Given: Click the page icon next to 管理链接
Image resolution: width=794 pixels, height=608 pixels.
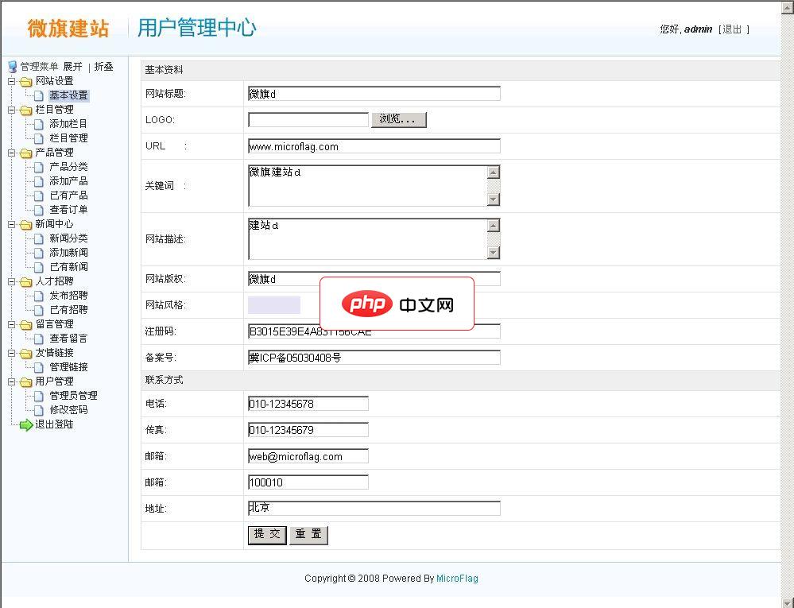Looking at the screenshot, I should (38, 367).
